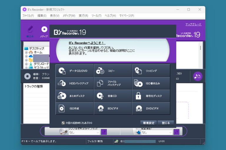Open the データCD/DVD disc option

(x=74, y=71)
